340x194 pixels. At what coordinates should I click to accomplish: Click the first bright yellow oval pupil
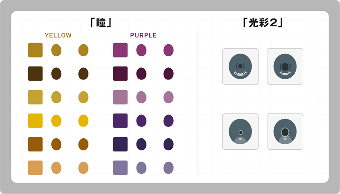coord(56,121)
